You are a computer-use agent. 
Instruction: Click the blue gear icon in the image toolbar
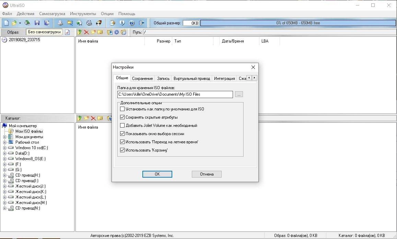pos(116,32)
